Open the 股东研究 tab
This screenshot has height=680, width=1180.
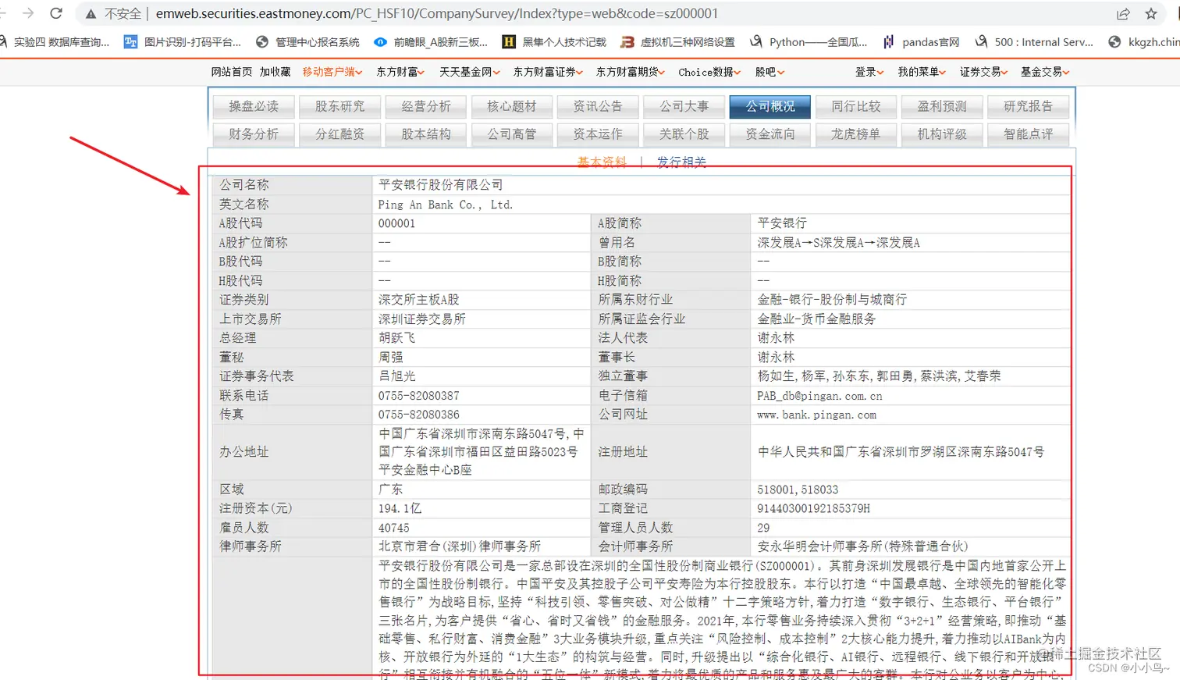pos(339,107)
